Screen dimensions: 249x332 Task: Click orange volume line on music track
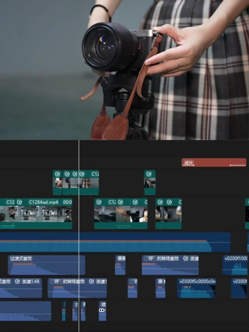pos(103,241)
